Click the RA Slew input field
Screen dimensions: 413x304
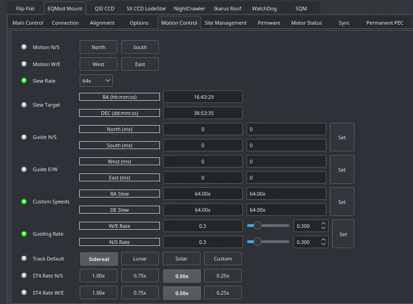pyautogui.click(x=286, y=193)
